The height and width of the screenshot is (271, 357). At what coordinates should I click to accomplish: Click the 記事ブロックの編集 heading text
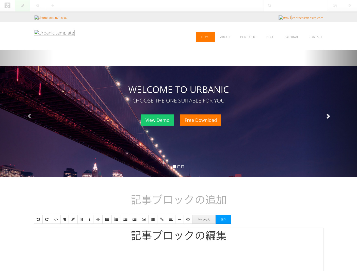pyautogui.click(x=179, y=235)
